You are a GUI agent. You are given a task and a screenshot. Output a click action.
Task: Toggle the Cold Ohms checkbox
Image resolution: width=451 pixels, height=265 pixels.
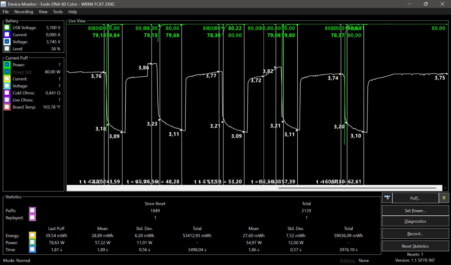7,93
